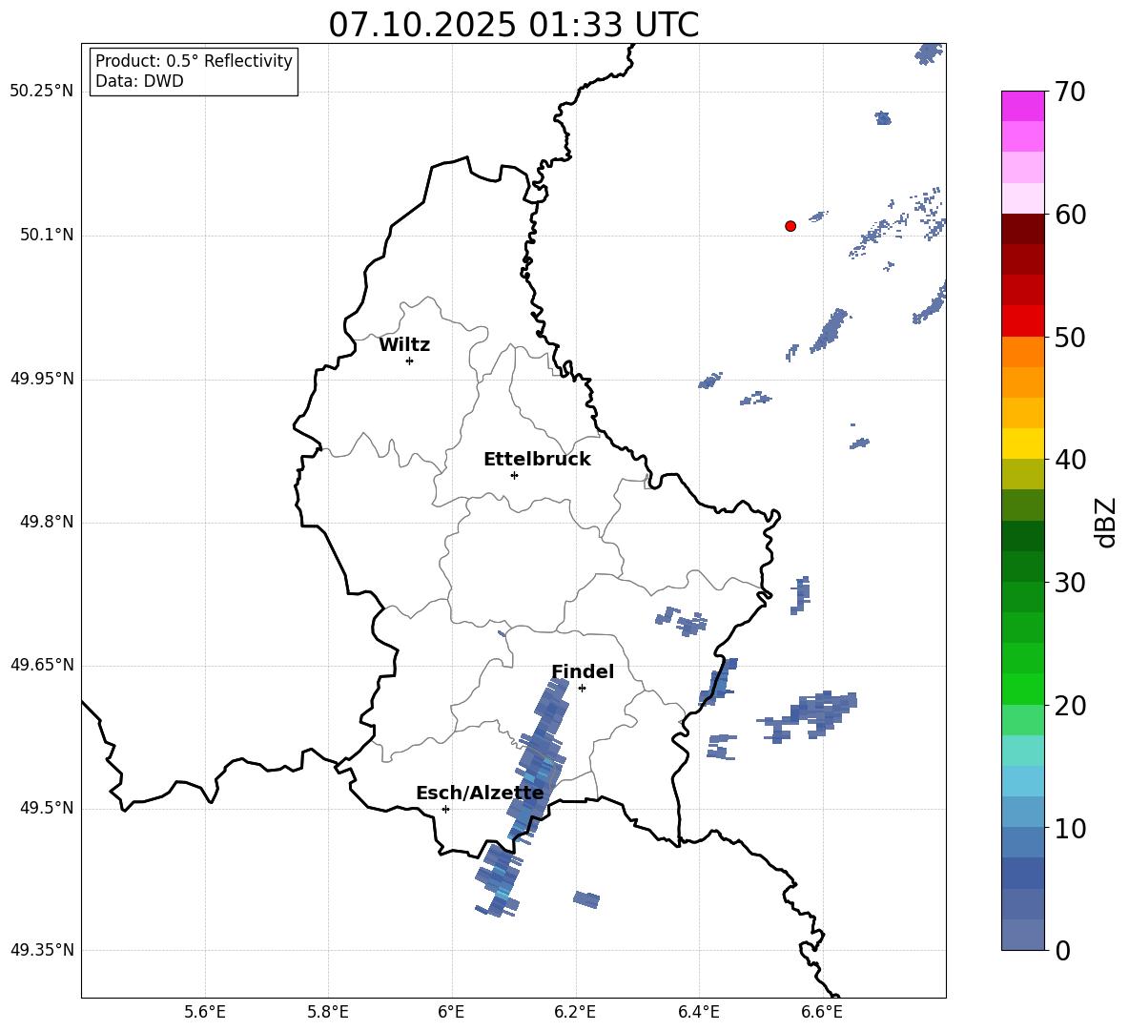Image resolution: width=1129 pixels, height=1031 pixels.
Task: Click the 6°E longitude label
Action: coord(451,1012)
